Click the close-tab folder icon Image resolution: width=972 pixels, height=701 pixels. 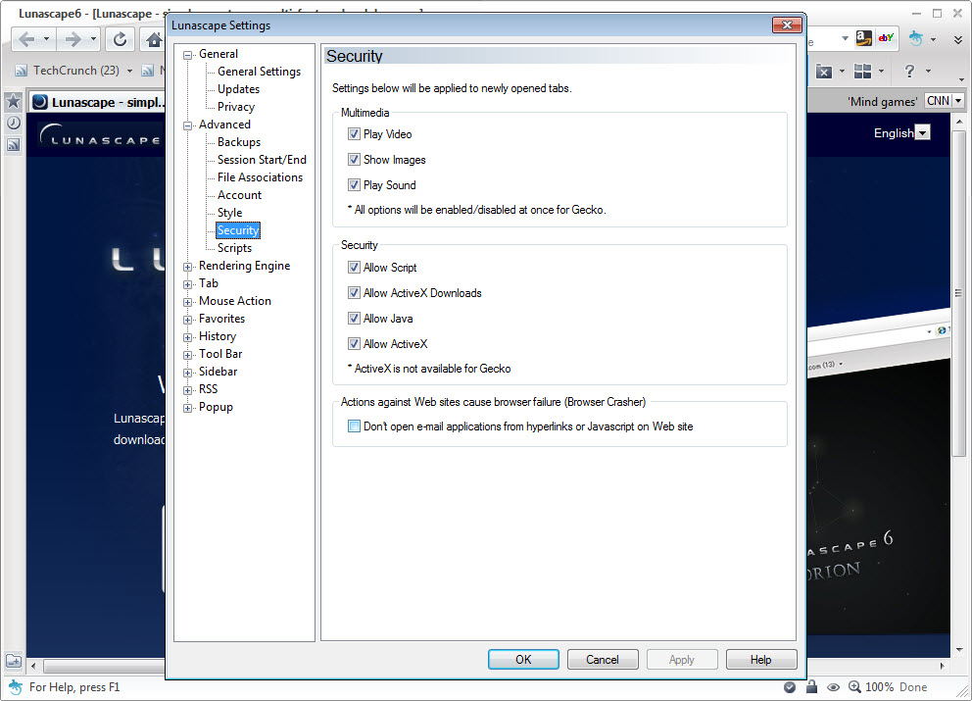[x=823, y=72]
